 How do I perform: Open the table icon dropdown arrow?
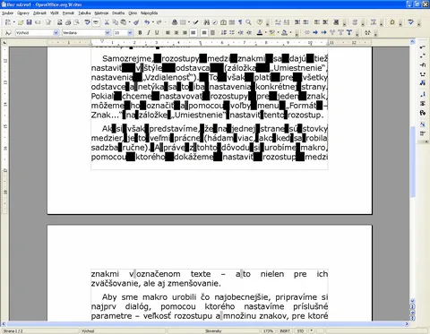[x=189, y=22]
